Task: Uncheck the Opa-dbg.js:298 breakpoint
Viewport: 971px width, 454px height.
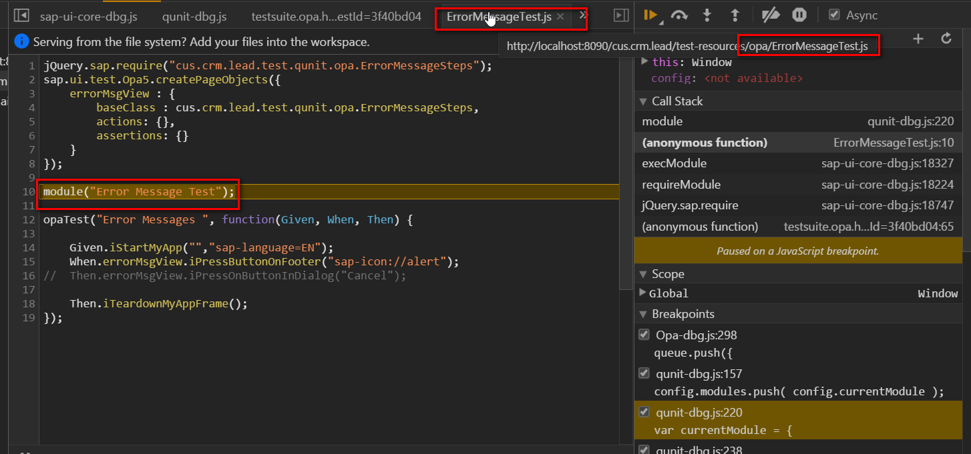Action: click(x=644, y=335)
